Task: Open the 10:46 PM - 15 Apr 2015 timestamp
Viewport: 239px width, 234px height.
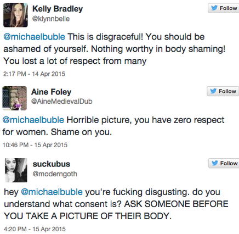Action: tap(35, 145)
